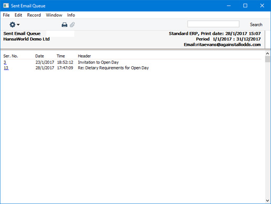Click the date 28/1/2017 in row 13
This screenshot has width=271, height=204.
pyautogui.click(x=45, y=68)
